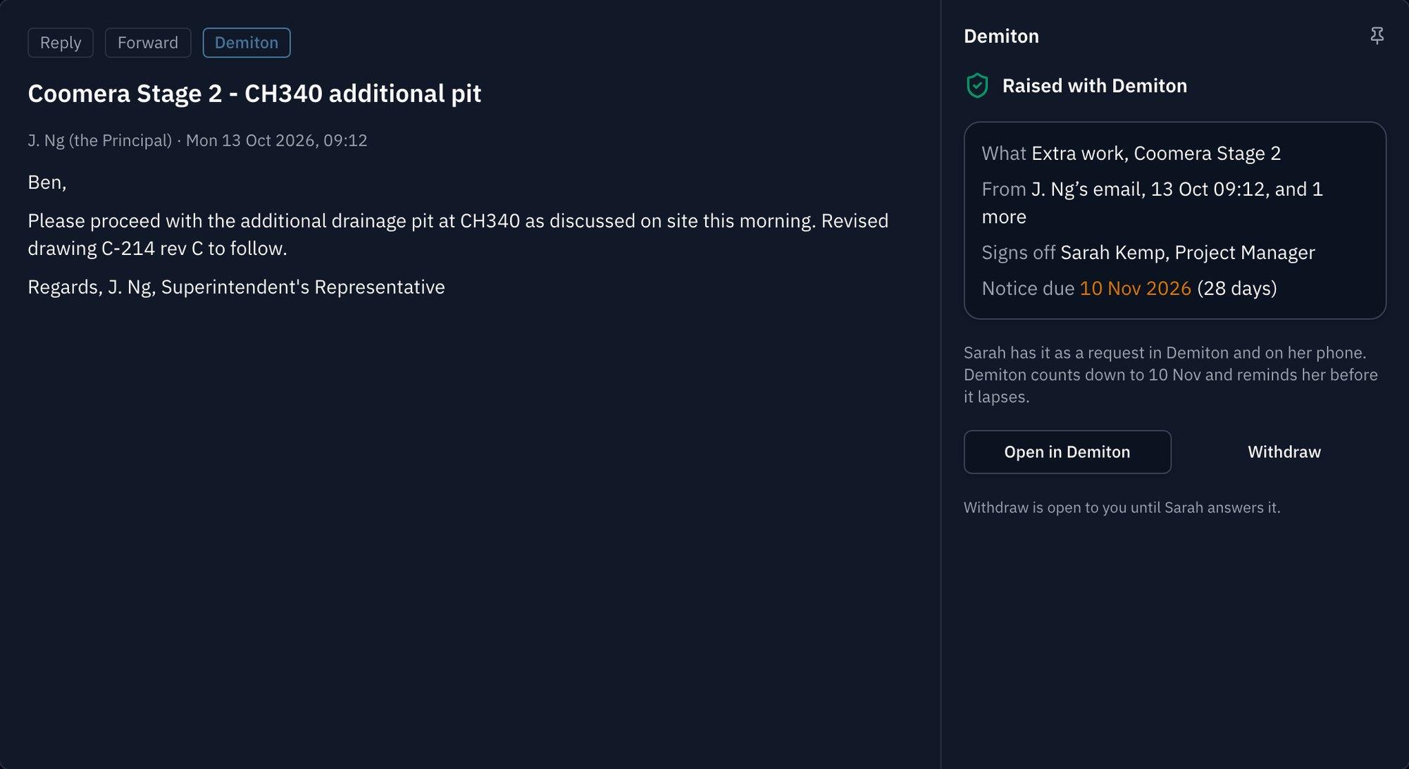Click the Sarah reminder description text
Screen dimensions: 1409x769
[x=1170, y=375]
